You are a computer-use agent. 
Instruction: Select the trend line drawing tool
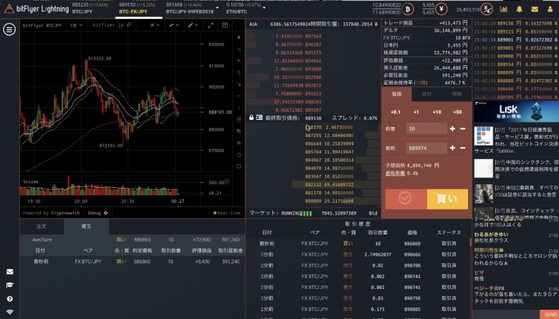pos(239,49)
